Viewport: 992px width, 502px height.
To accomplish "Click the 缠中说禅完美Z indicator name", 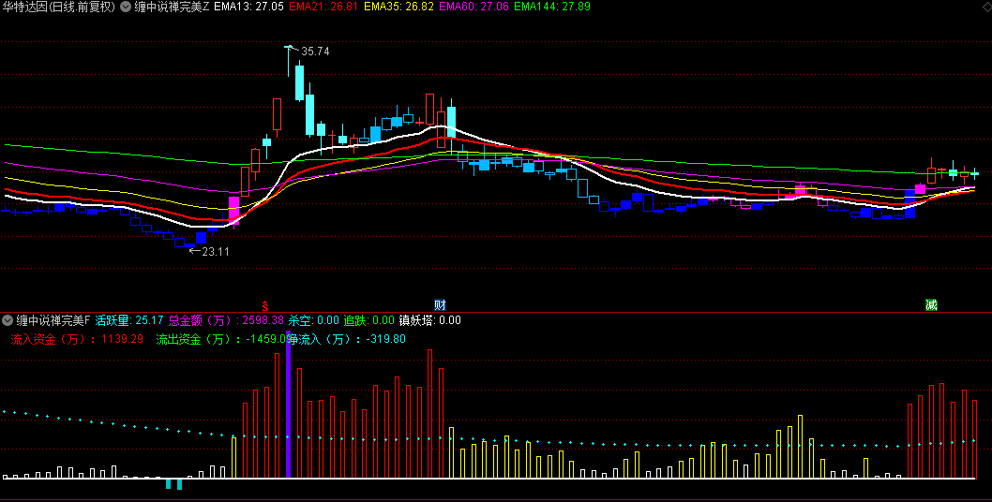I will click(x=172, y=7).
